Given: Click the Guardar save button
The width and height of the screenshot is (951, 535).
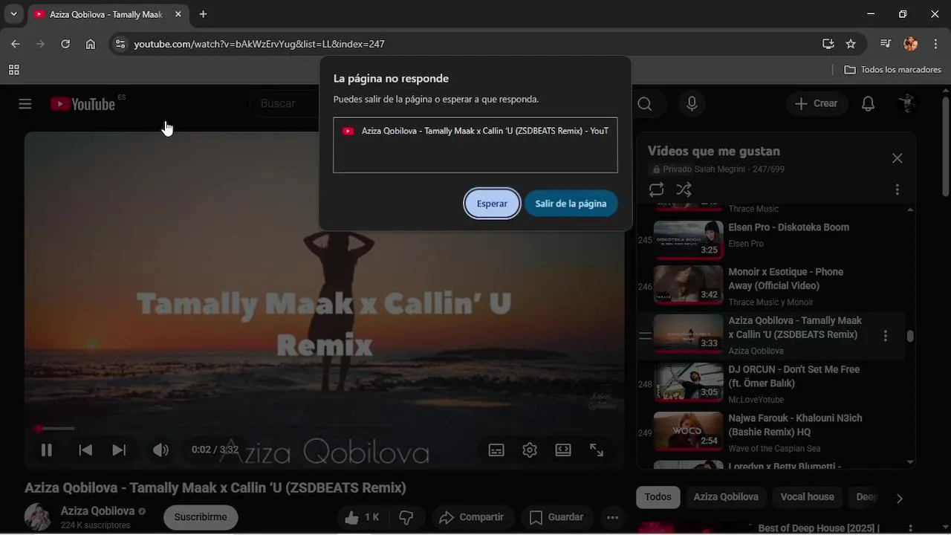Looking at the screenshot, I should (x=556, y=517).
